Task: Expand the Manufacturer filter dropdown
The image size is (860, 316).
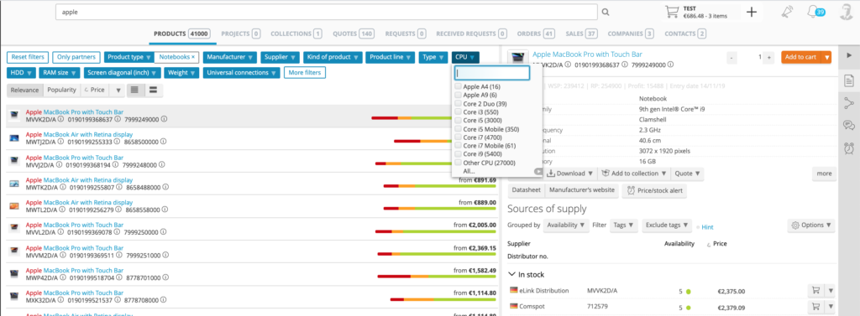Action: [229, 57]
